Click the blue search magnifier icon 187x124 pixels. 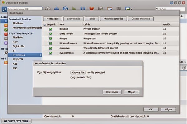tap(4, 9)
